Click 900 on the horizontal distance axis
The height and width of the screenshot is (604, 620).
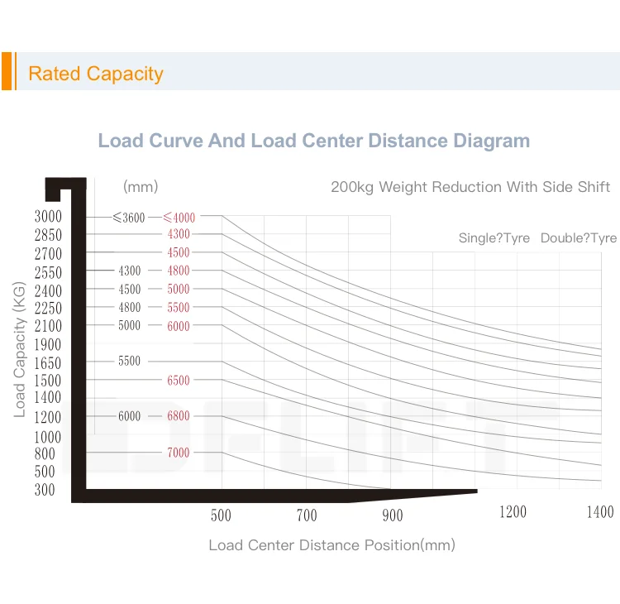(x=393, y=515)
